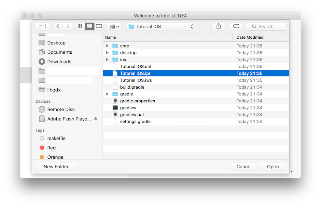
Task: Go back with the left chevron
Action: point(58,26)
